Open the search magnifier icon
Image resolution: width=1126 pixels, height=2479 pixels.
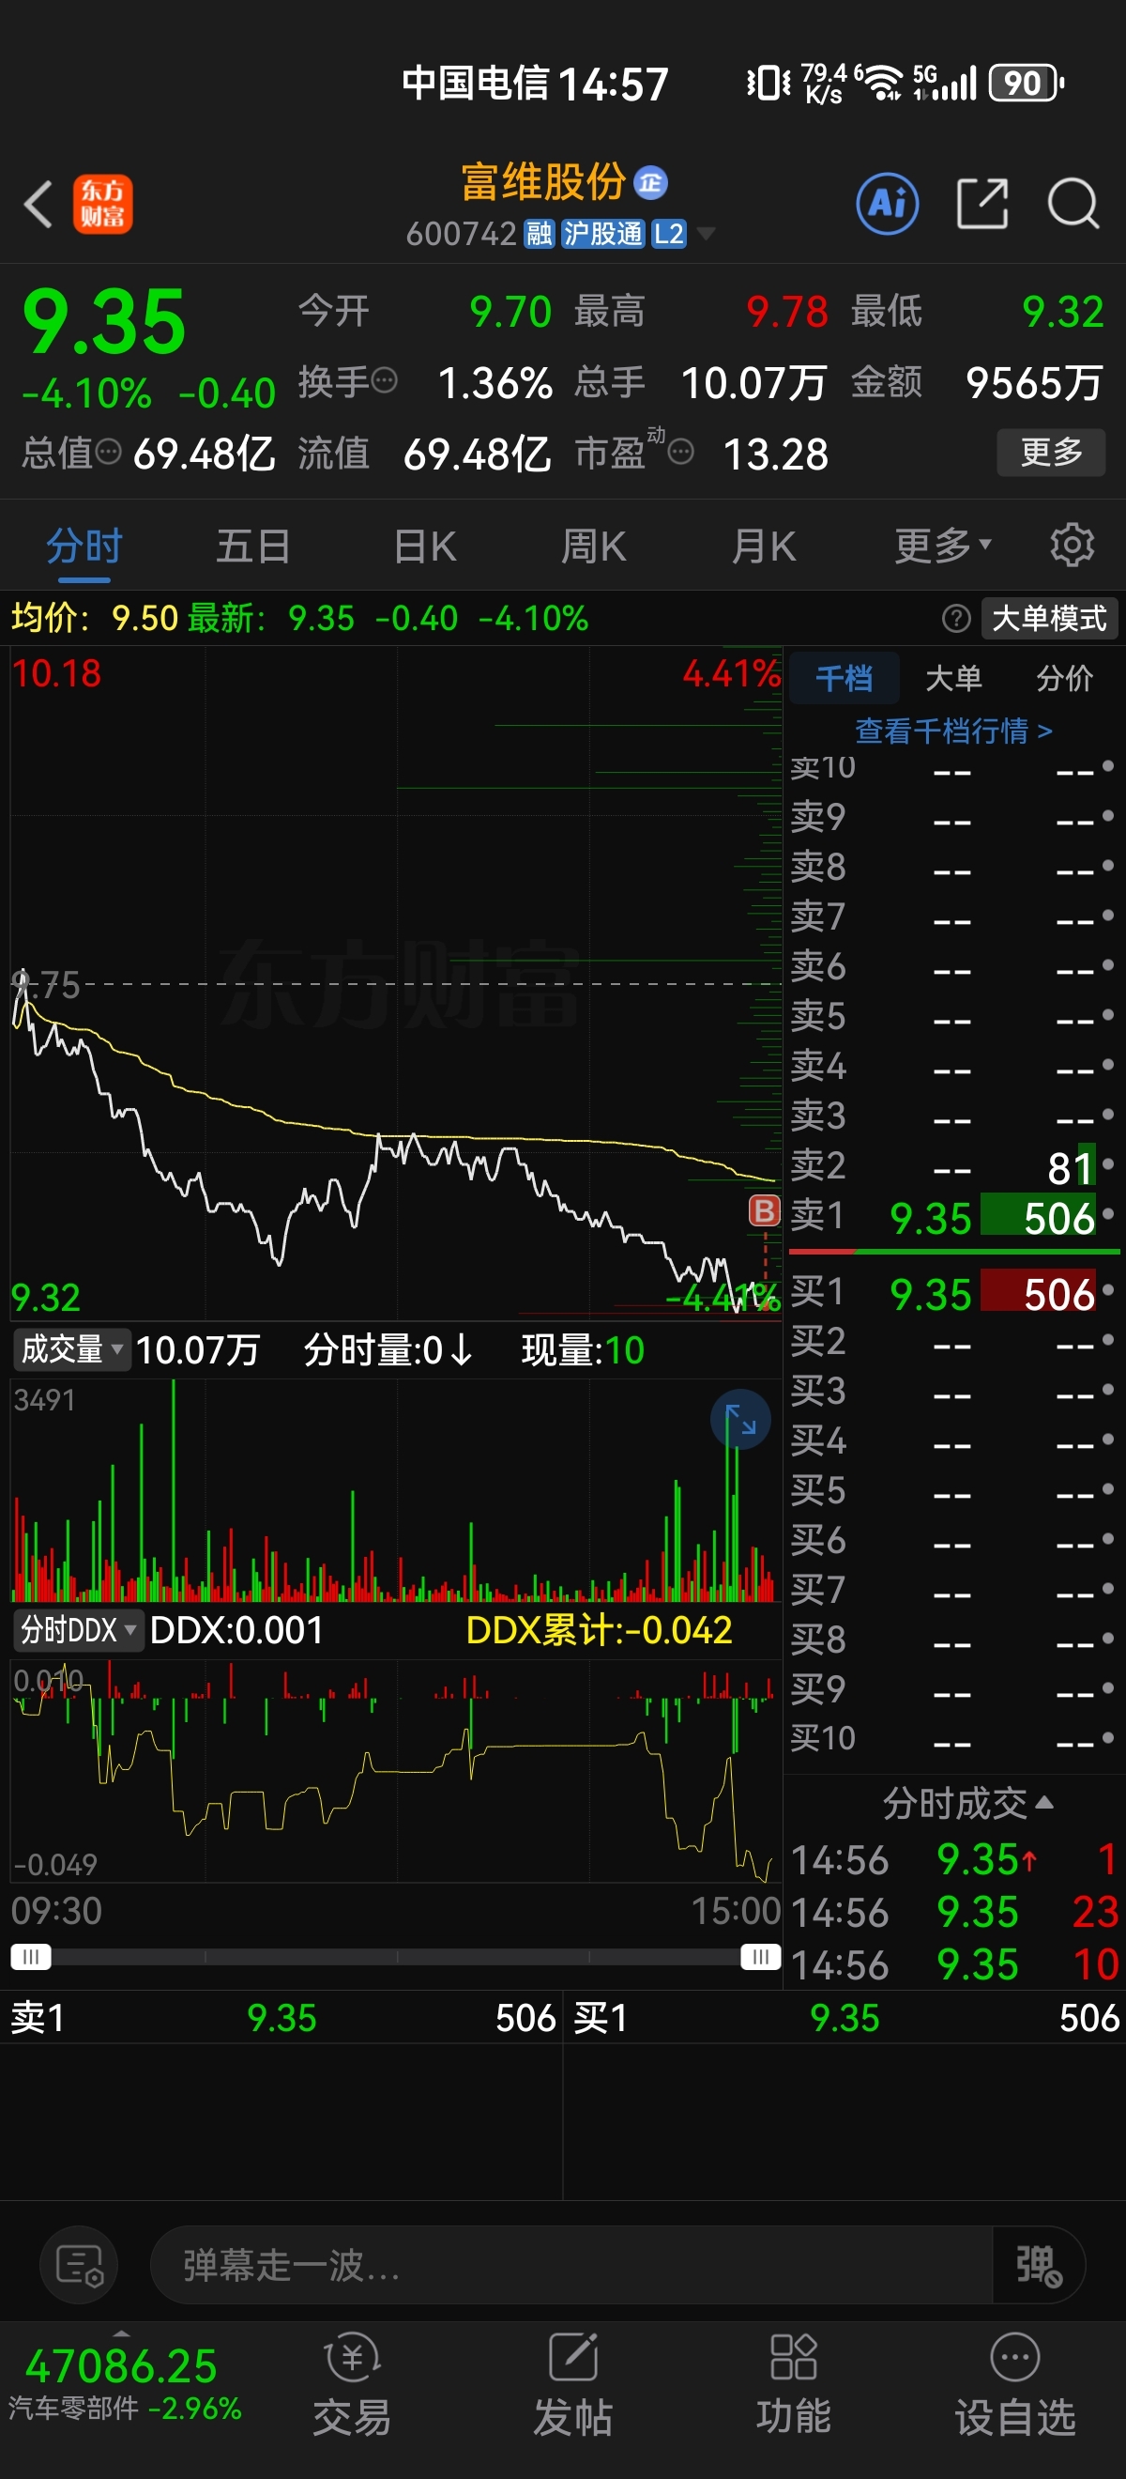click(1073, 203)
